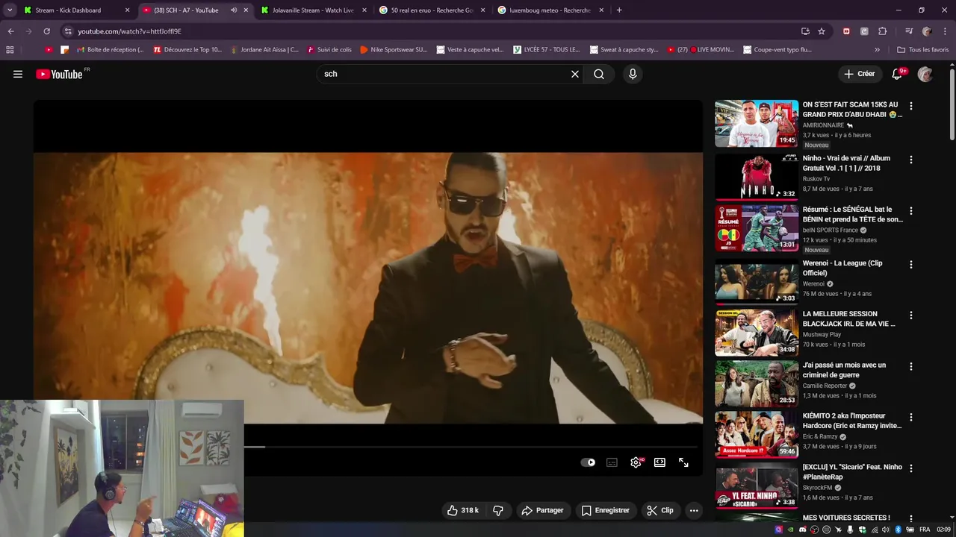Image resolution: width=956 pixels, height=537 pixels.
Task: Open the Chrome apps grid shortcut
Action: (x=10, y=50)
